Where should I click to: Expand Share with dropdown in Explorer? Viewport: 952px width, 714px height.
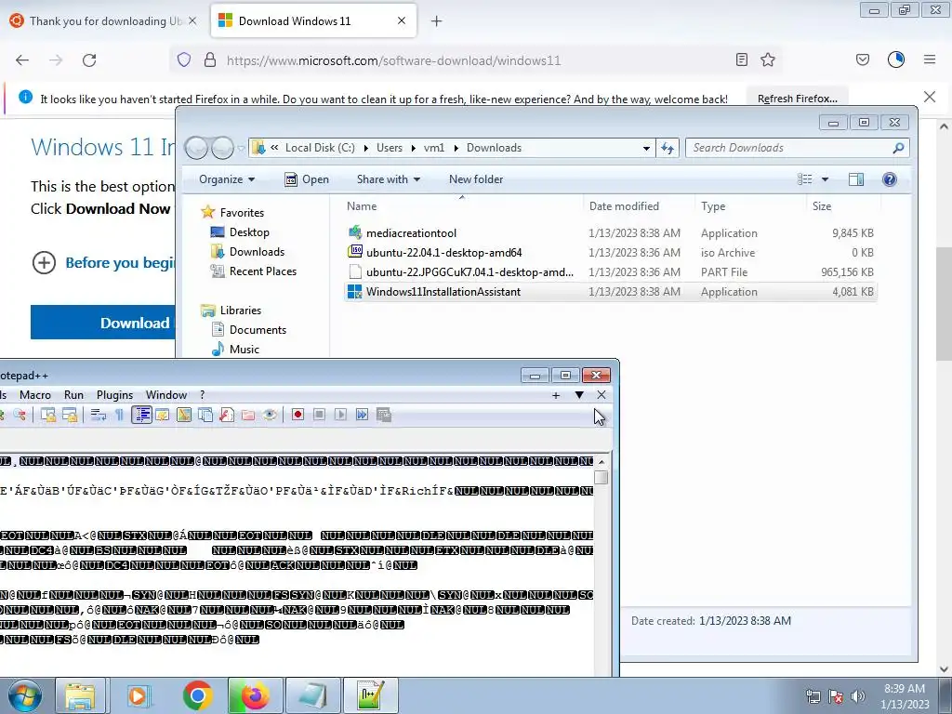tap(389, 179)
